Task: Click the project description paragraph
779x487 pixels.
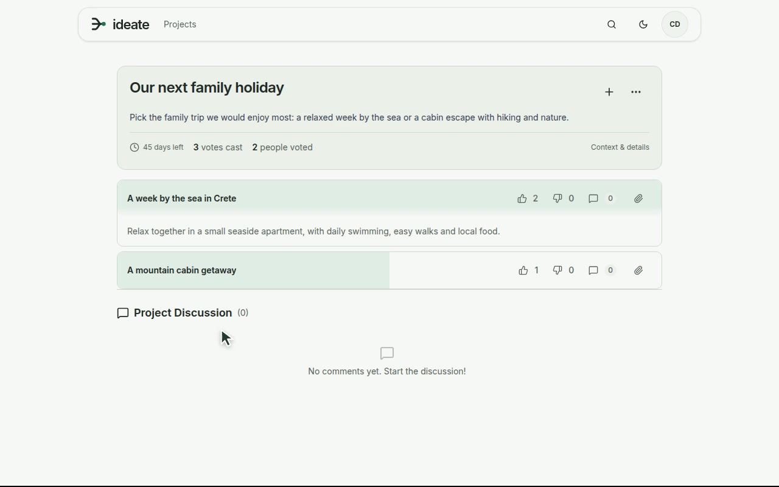Action: click(349, 117)
